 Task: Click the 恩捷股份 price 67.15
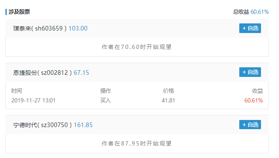pyautogui.click(x=81, y=73)
